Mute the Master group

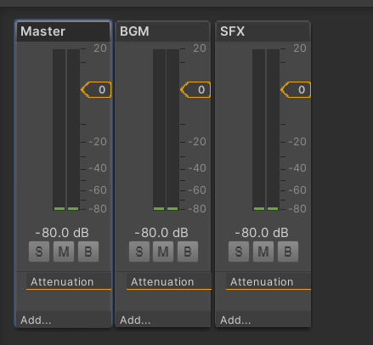(x=64, y=252)
